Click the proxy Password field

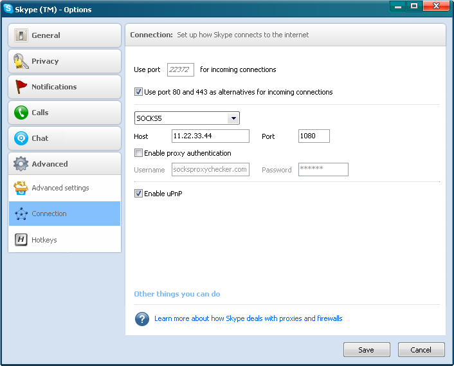(323, 169)
